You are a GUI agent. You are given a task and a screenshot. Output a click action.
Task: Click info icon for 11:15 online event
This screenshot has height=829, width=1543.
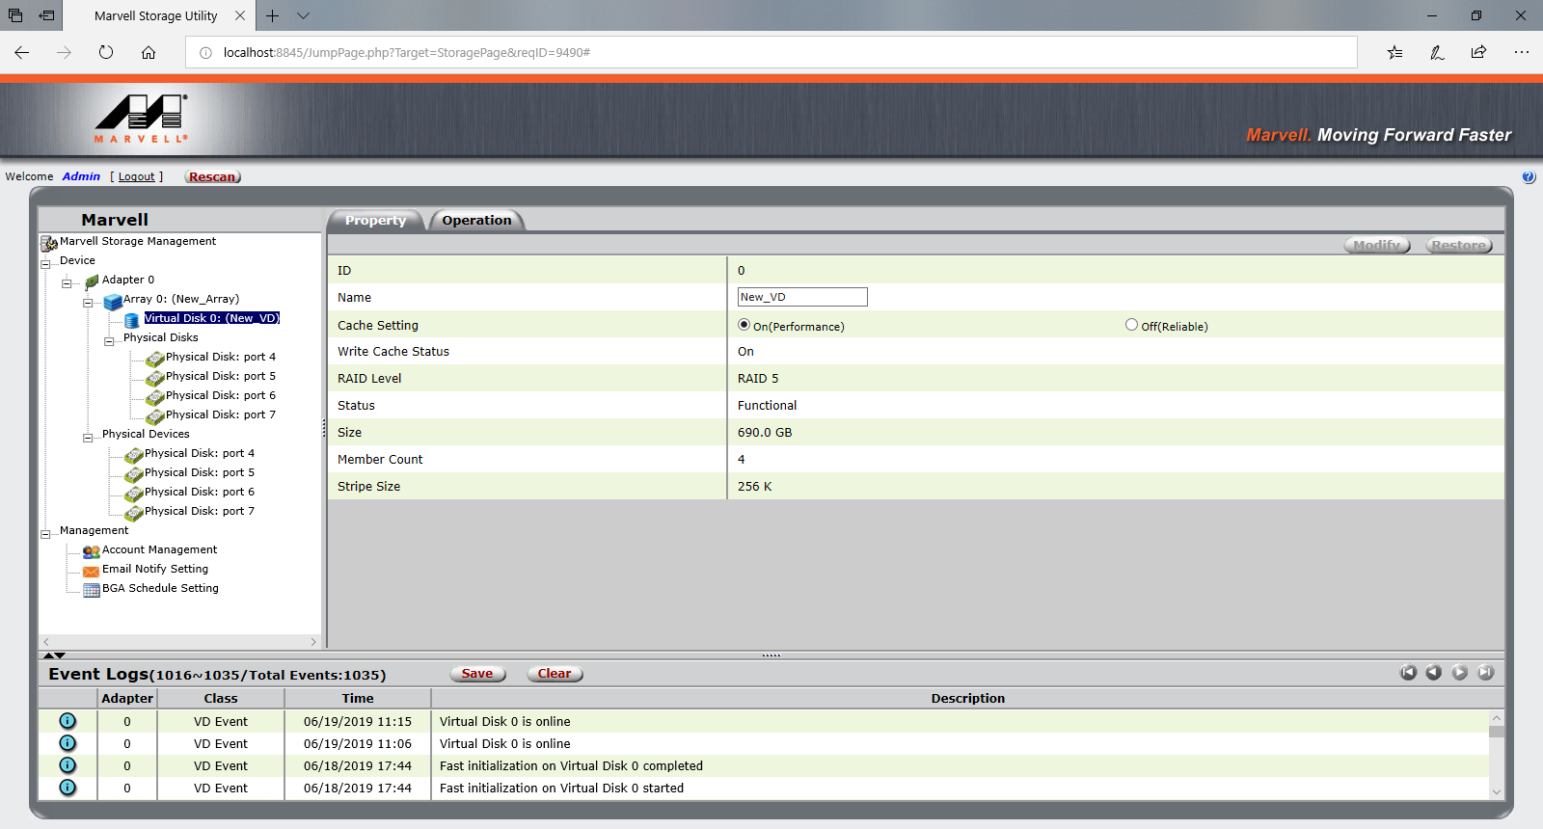pyautogui.click(x=68, y=721)
